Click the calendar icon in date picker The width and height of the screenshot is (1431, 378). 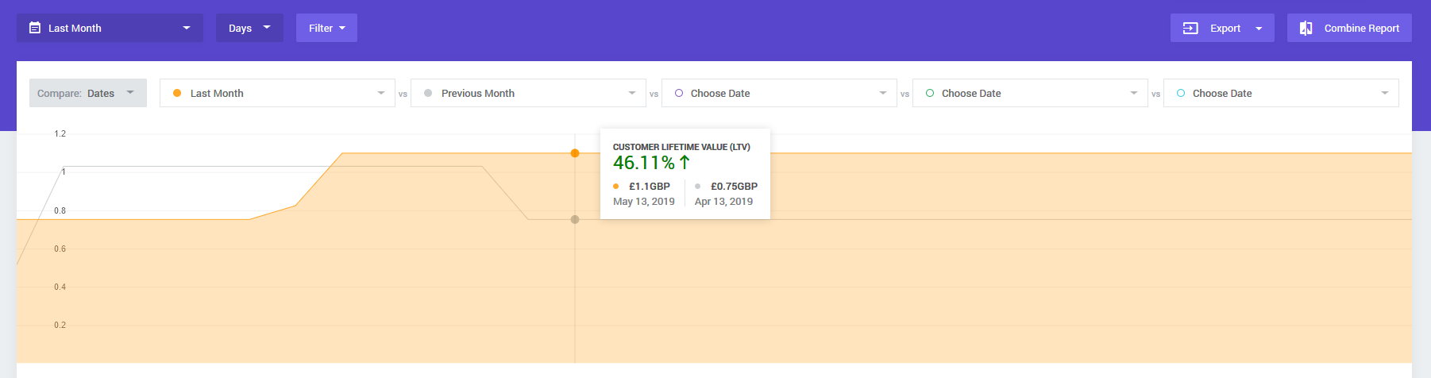(35, 28)
